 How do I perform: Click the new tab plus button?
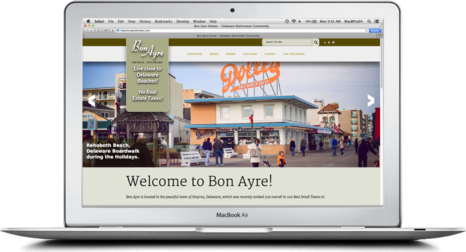pos(379,36)
